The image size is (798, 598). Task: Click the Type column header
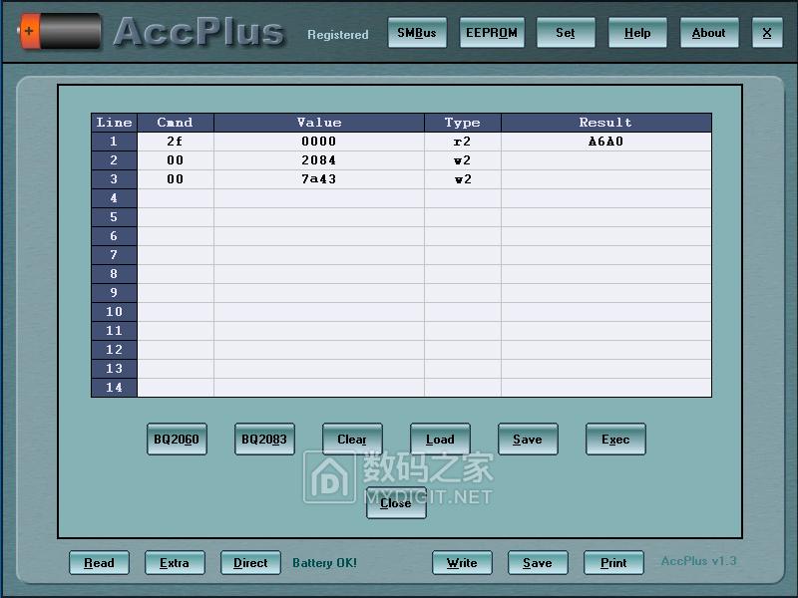pyautogui.click(x=463, y=123)
